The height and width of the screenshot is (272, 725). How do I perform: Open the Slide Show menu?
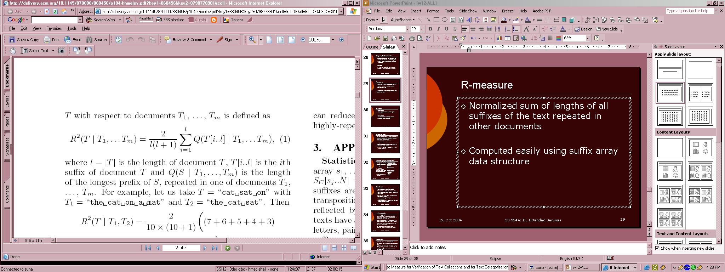468,11
